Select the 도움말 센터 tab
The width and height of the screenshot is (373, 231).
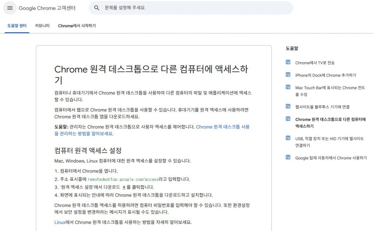tap(17, 26)
